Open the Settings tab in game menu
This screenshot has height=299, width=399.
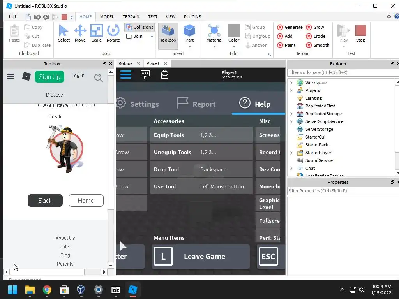(138, 104)
